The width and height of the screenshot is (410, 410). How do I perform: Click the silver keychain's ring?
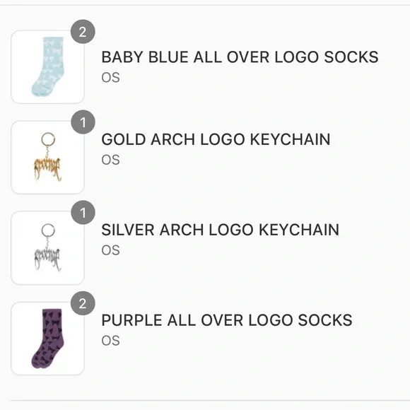[48, 230]
